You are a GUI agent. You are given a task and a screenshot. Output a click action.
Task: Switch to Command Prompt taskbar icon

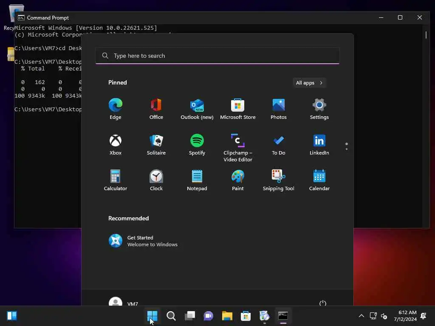(283, 316)
